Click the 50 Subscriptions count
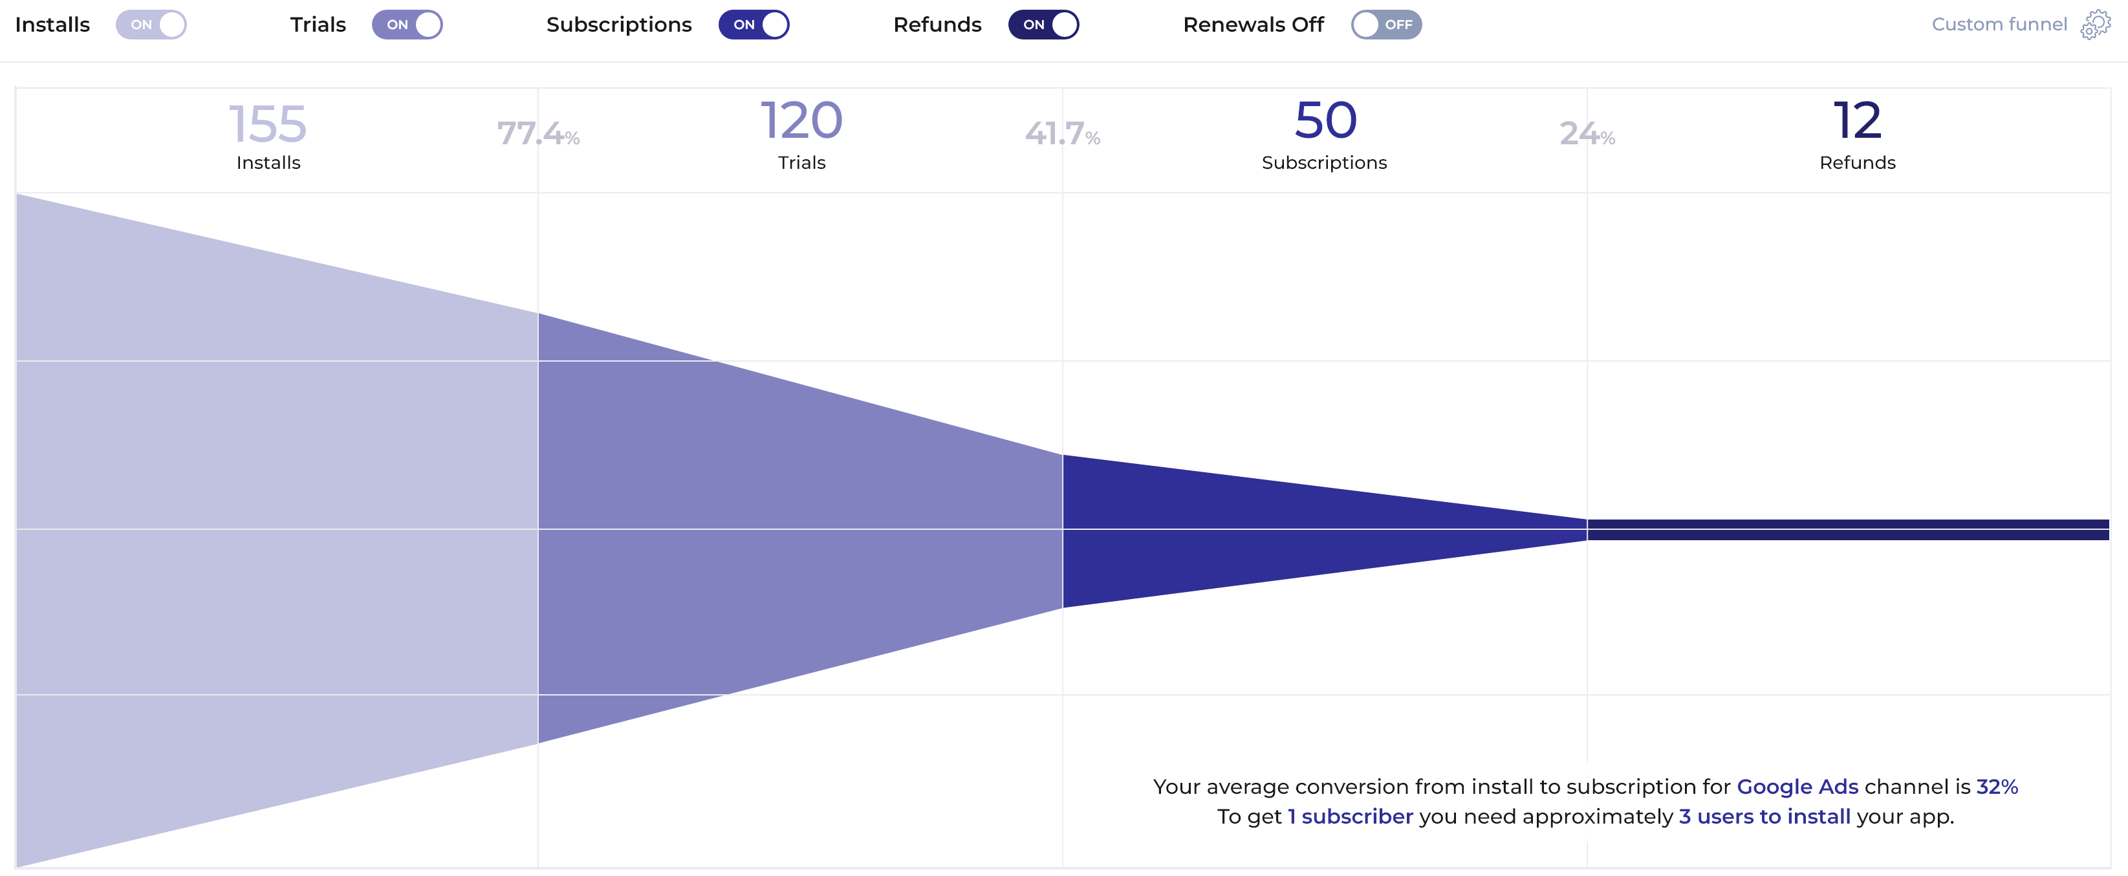The height and width of the screenshot is (876, 2128). (x=1325, y=120)
